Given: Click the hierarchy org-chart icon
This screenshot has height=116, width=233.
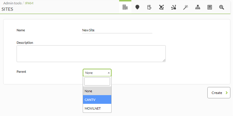Looking at the screenshot, I should pos(198,7).
